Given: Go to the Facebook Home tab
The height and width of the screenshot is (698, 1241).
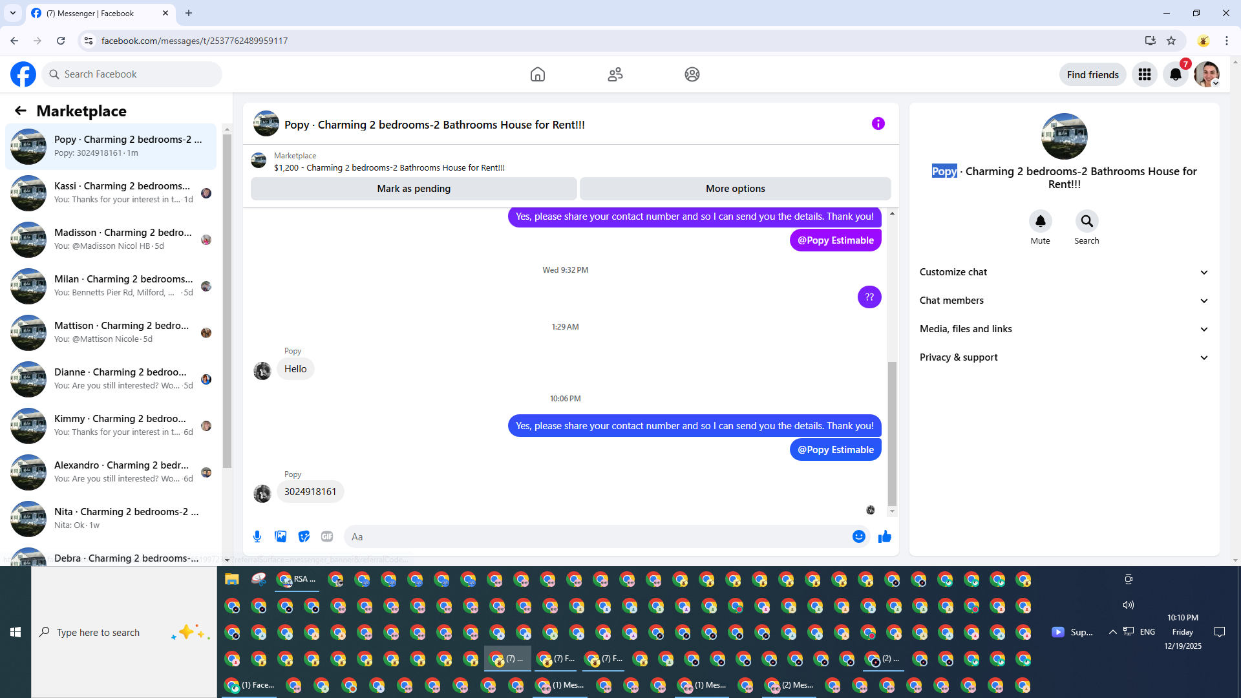Looking at the screenshot, I should [537, 74].
